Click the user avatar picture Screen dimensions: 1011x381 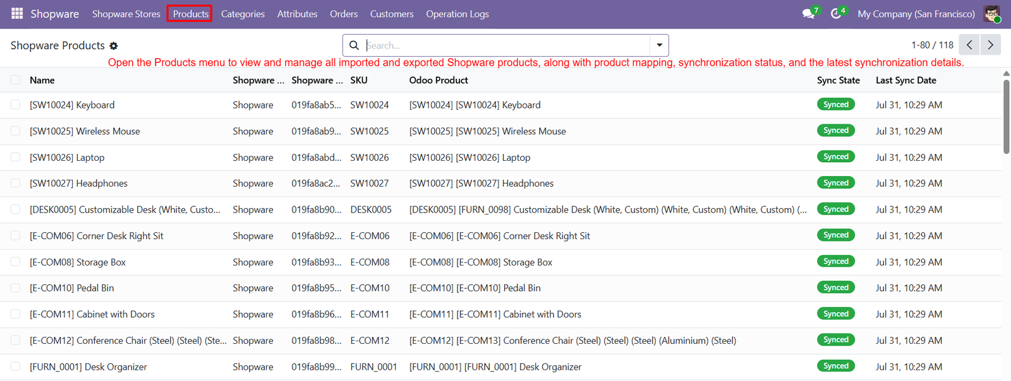point(991,13)
